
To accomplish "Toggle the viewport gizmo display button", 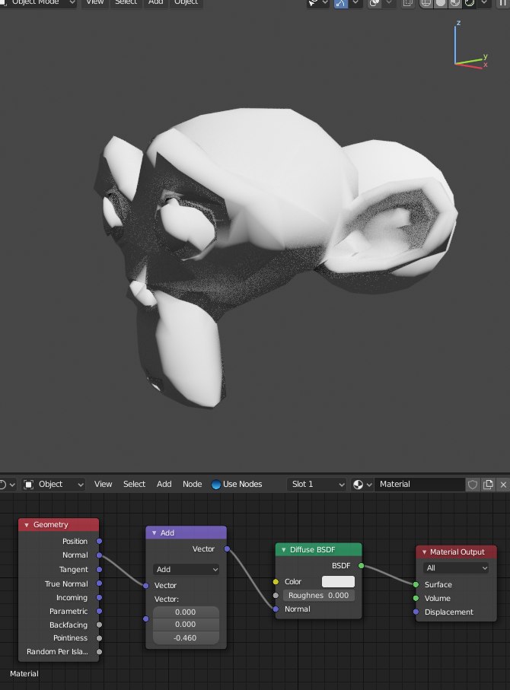I will coord(341,3).
